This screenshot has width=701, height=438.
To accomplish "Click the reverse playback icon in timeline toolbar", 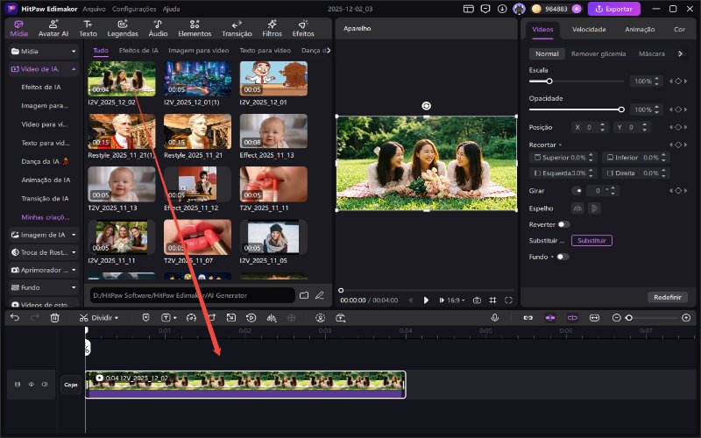I will [x=251, y=318].
